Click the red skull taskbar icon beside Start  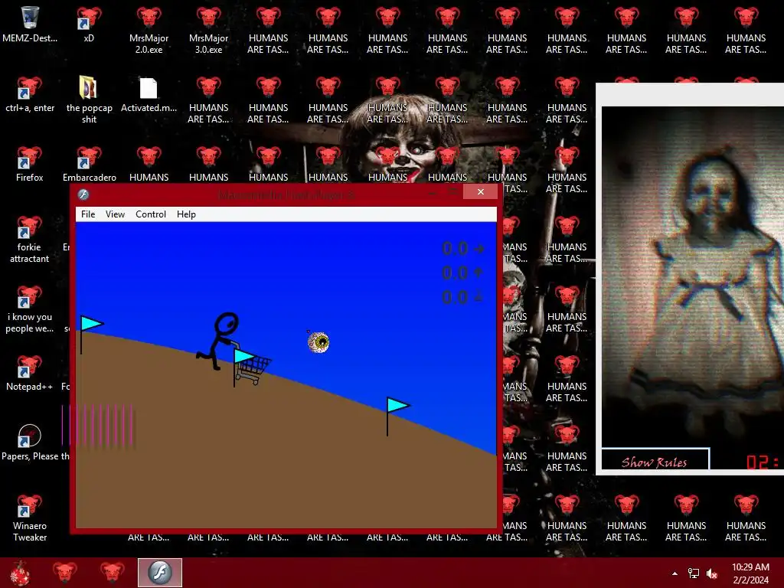point(65,573)
